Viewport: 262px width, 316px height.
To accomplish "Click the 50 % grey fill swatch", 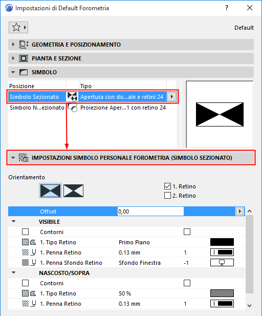I will pyautogui.click(x=222, y=293).
